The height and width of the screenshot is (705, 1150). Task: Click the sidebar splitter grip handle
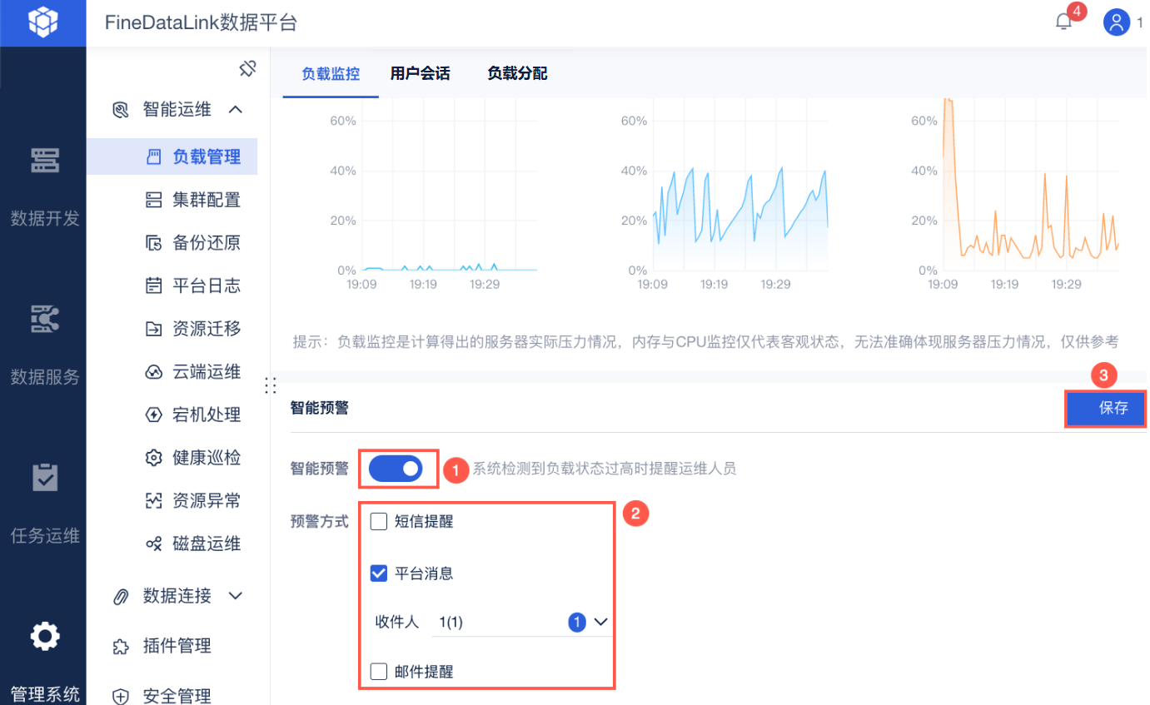[270, 385]
